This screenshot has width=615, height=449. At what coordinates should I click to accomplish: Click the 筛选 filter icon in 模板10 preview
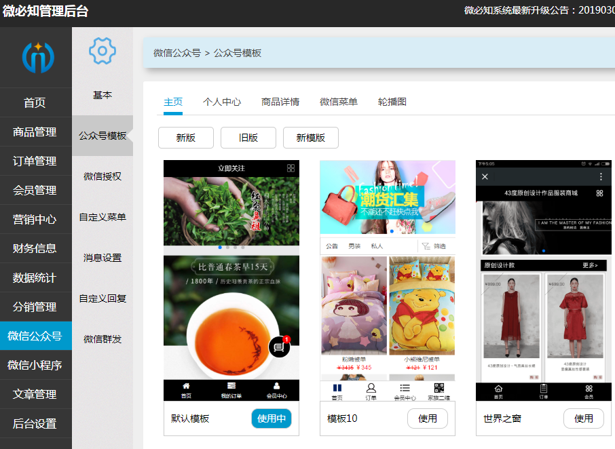pos(426,246)
